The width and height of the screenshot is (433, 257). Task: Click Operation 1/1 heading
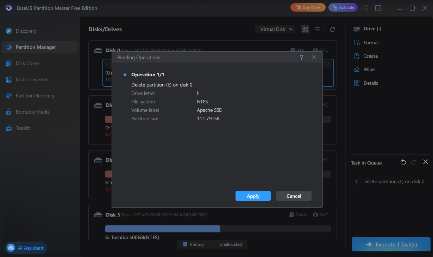(x=148, y=75)
